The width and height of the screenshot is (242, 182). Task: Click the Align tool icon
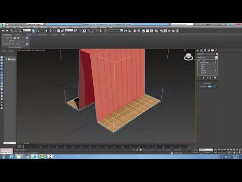pos(130,31)
